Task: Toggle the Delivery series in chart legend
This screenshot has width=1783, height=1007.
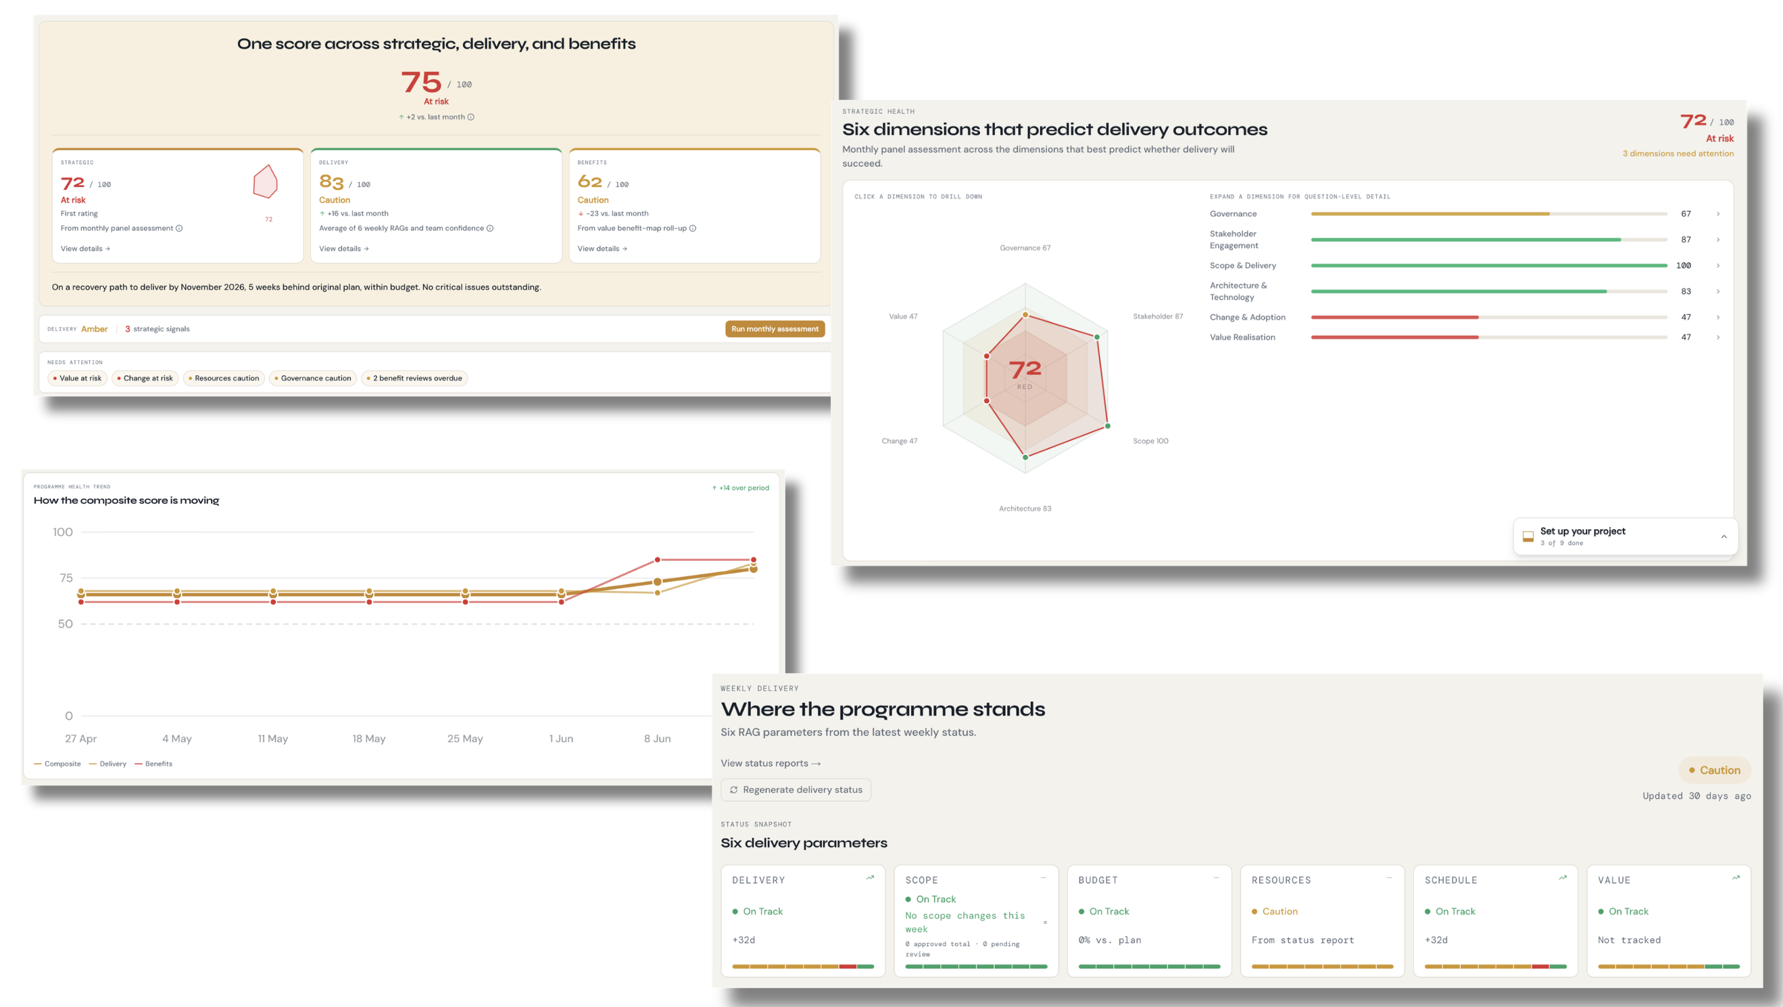Action: coord(108,764)
